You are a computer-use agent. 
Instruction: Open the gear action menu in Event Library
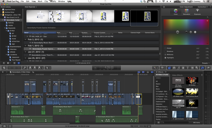pos(9,63)
